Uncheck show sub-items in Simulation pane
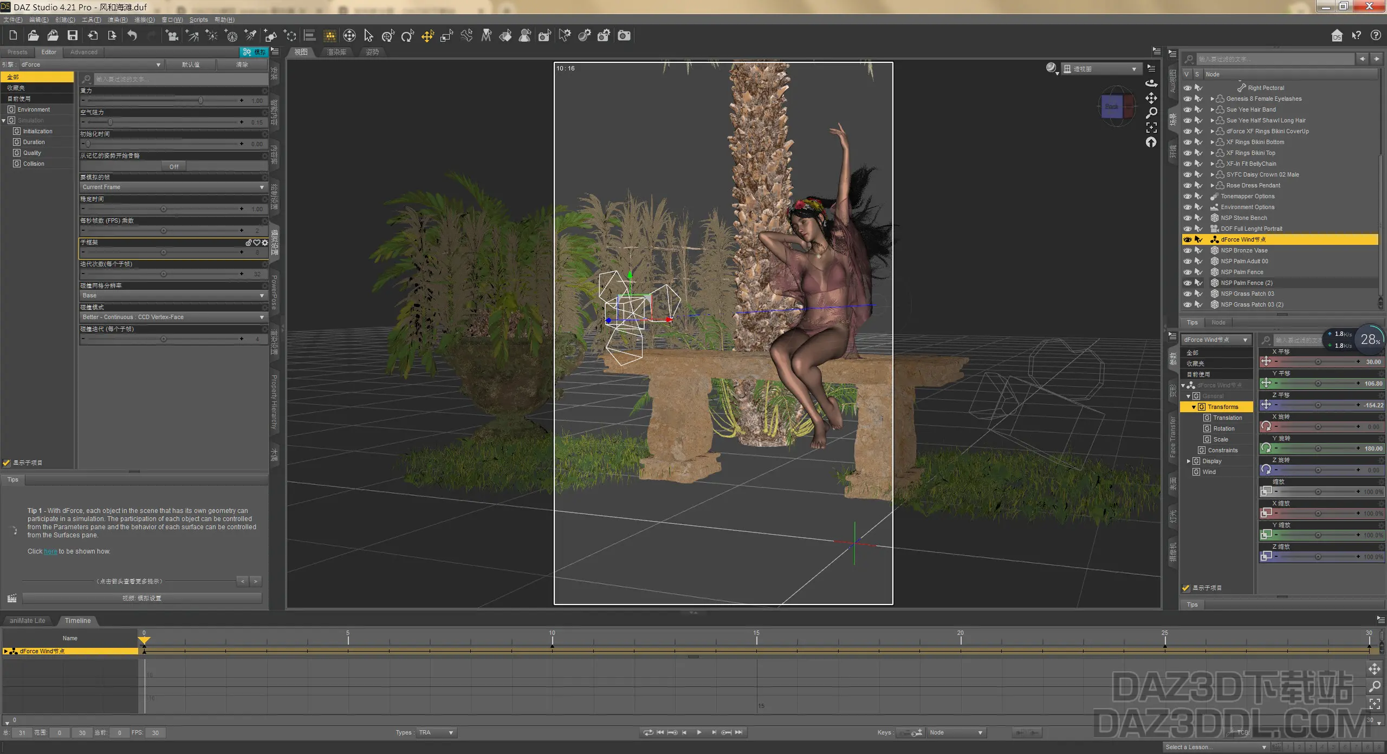The image size is (1387, 754). coord(7,463)
